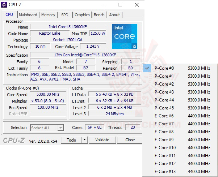Minimize the CPU-Z window

(104, 5)
